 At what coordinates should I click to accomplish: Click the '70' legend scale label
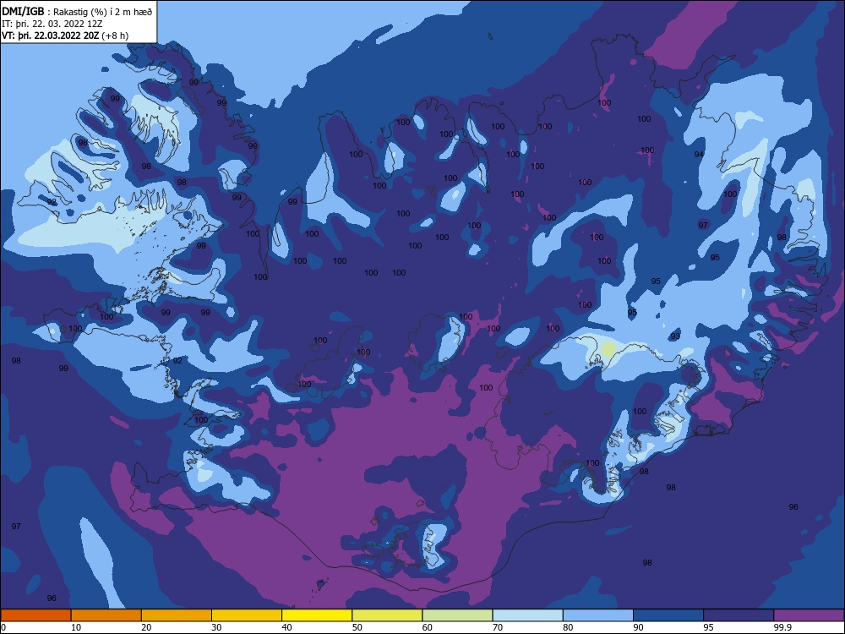click(x=498, y=627)
